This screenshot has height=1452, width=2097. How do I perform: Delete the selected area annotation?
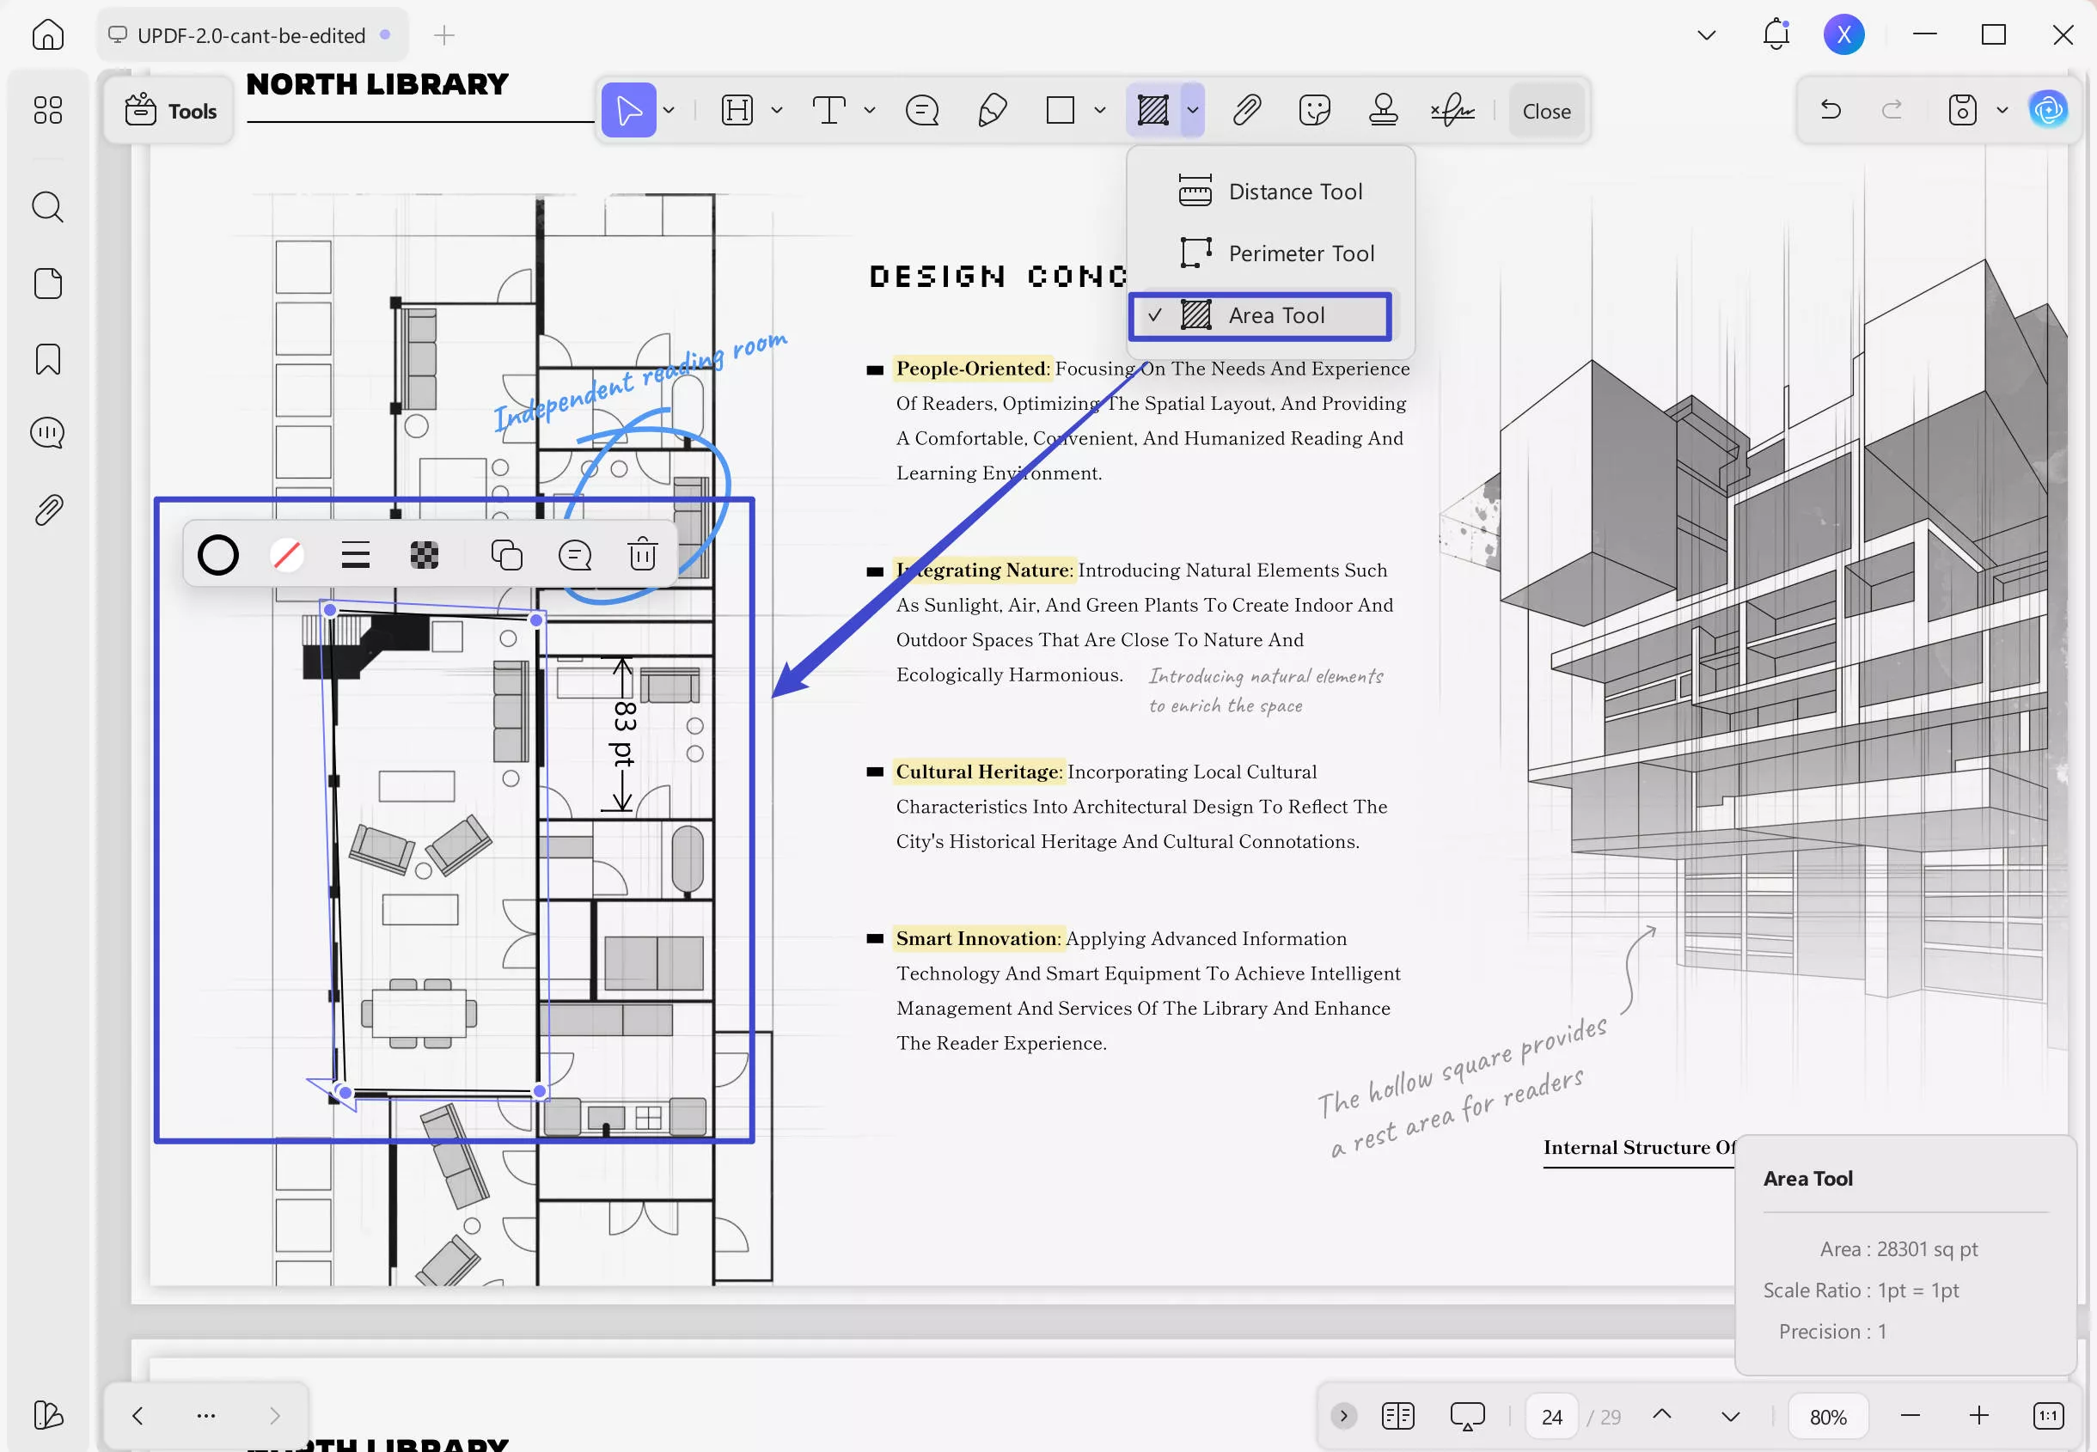[x=642, y=554]
